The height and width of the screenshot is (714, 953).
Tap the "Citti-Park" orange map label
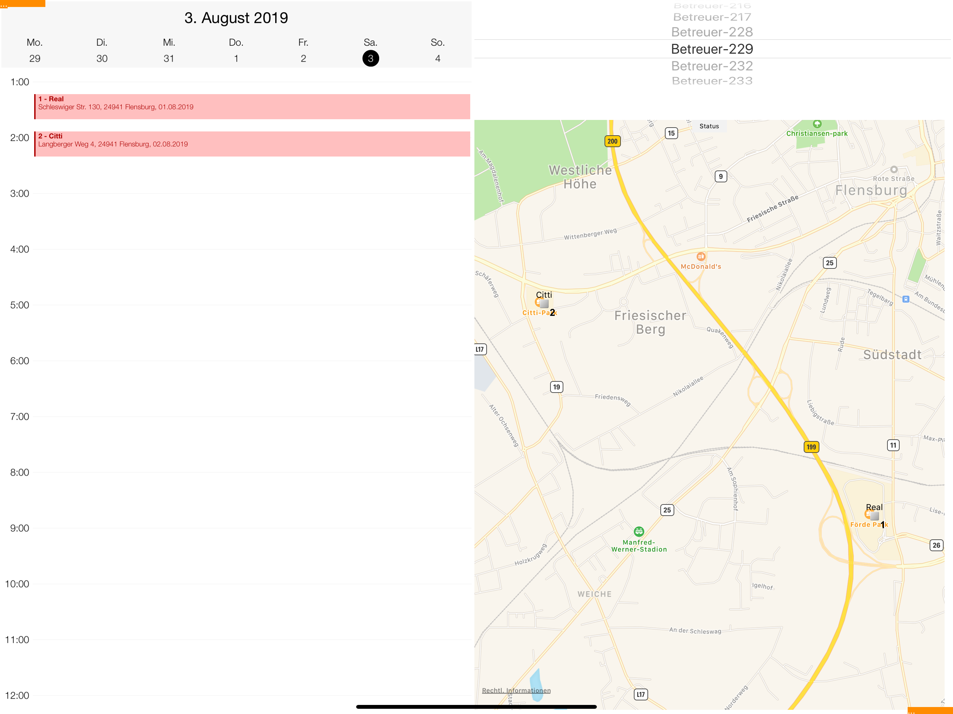540,313
